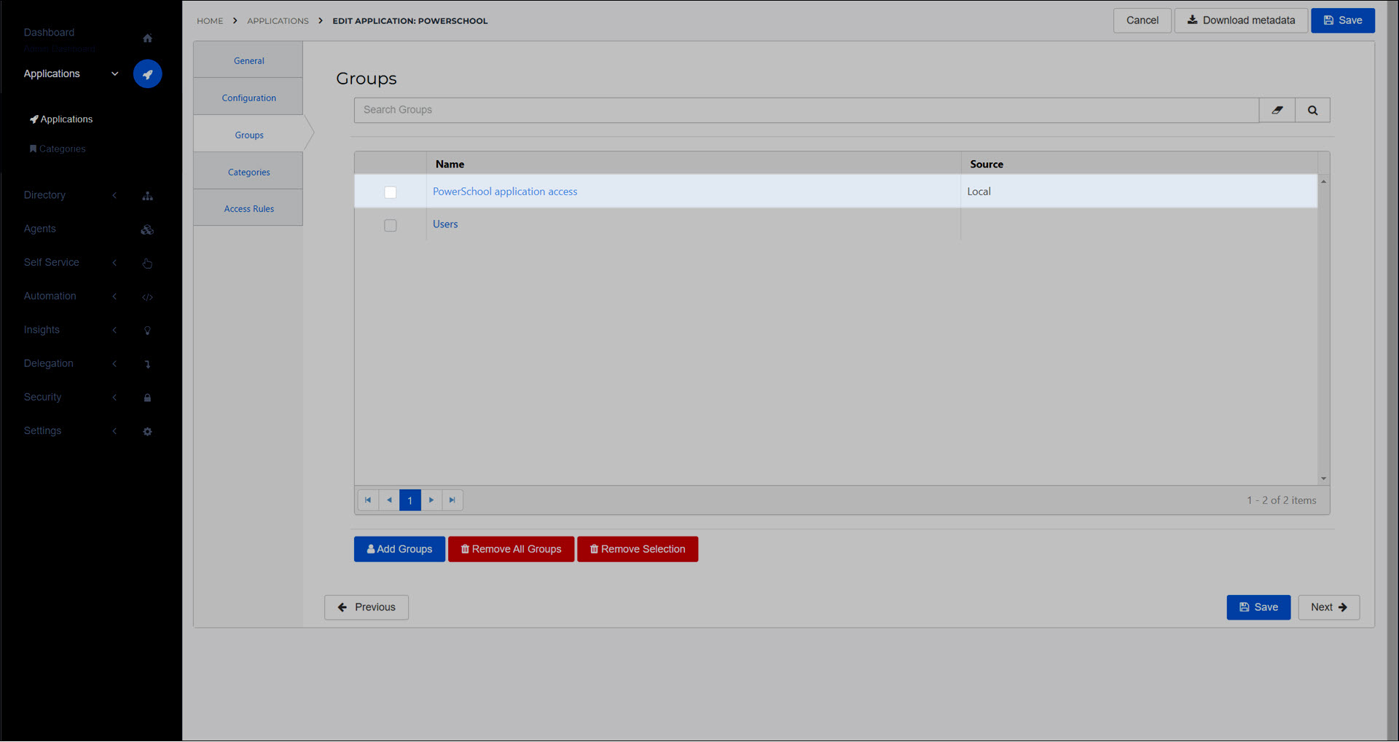Open Applications submenu item in sidebar
This screenshot has width=1399, height=742.
click(61, 119)
